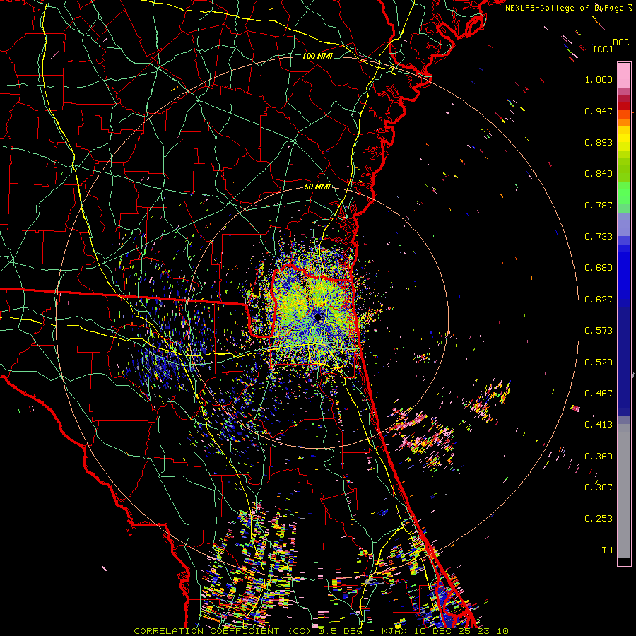Screen dimensions: 636x636
Task: Select the 0.947 scale value
Action: coord(599,111)
